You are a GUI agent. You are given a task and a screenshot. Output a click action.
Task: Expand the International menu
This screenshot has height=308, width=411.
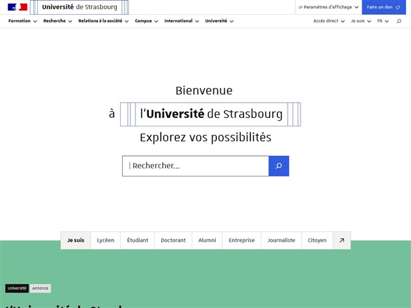[x=182, y=21]
